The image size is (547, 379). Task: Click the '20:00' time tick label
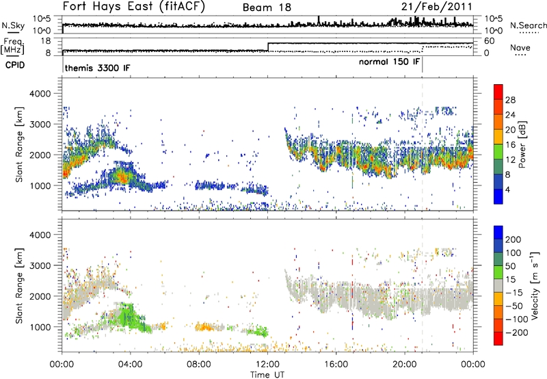[x=405, y=365]
